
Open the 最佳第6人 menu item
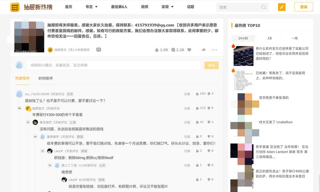119,7
